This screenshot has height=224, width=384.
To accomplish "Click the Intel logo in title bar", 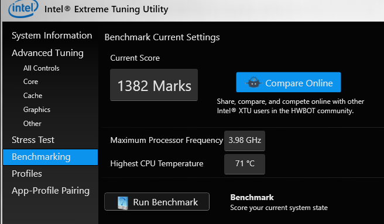I will [x=23, y=9].
